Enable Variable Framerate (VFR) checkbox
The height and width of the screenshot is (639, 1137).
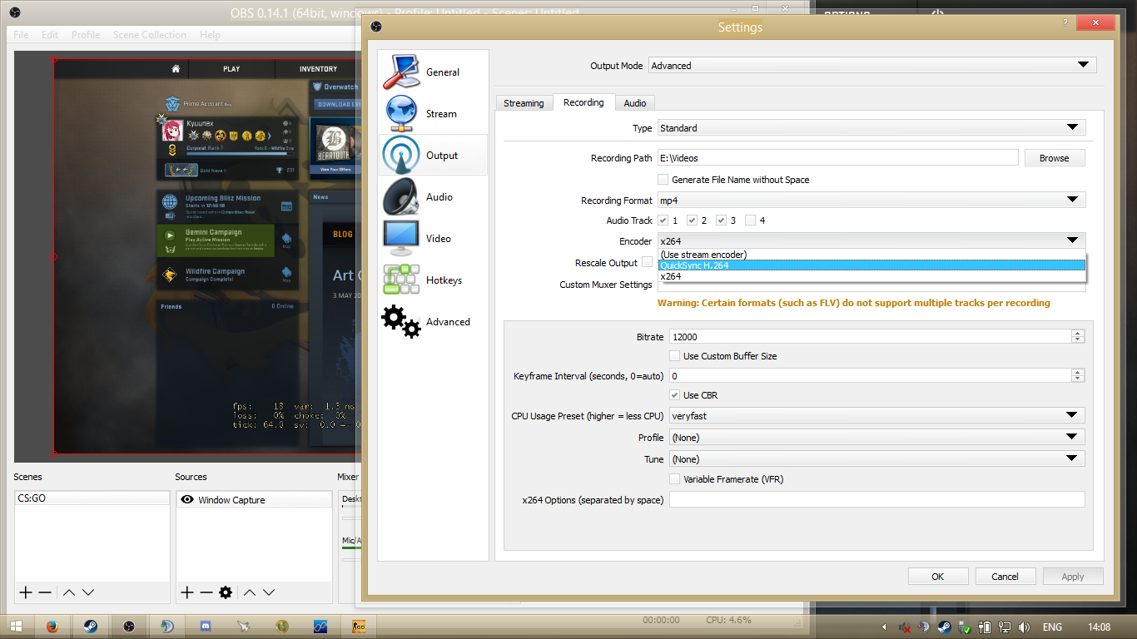[675, 479]
